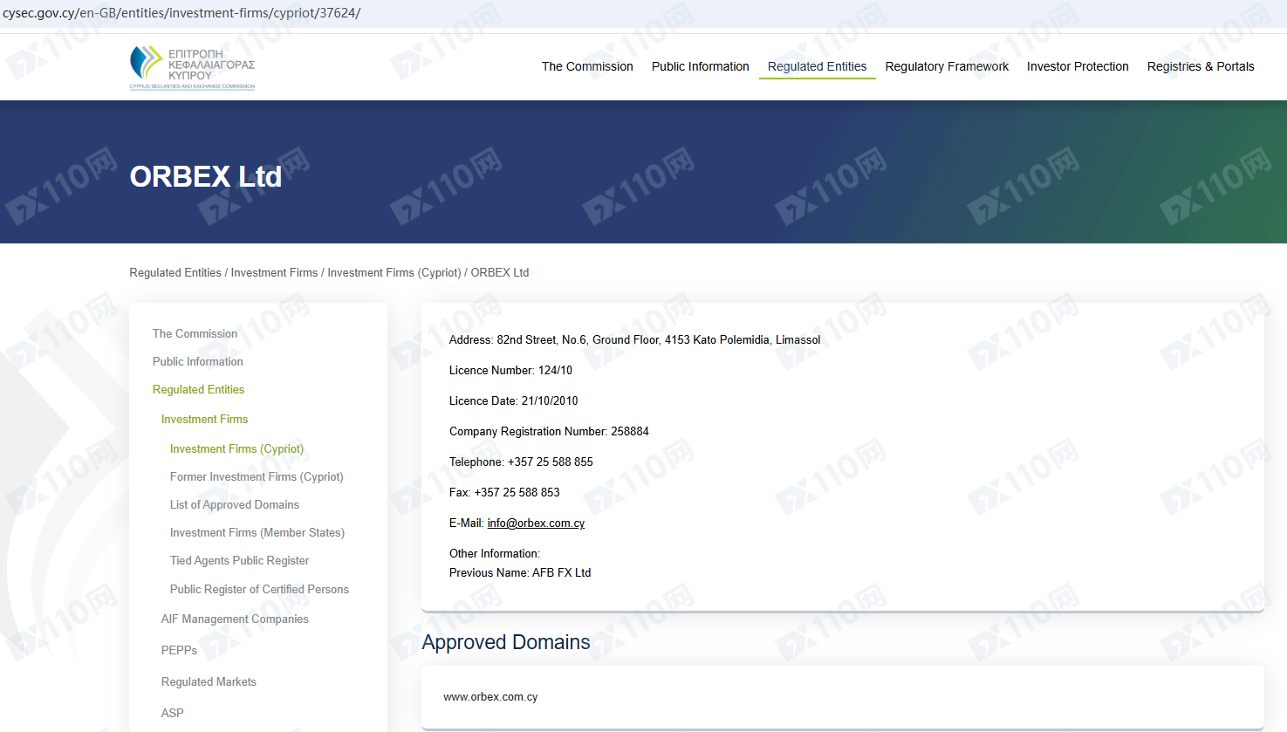Viewport: 1287px width, 732px height.
Task: Click Fax: +357 25 588 853
Action: [x=504, y=492]
